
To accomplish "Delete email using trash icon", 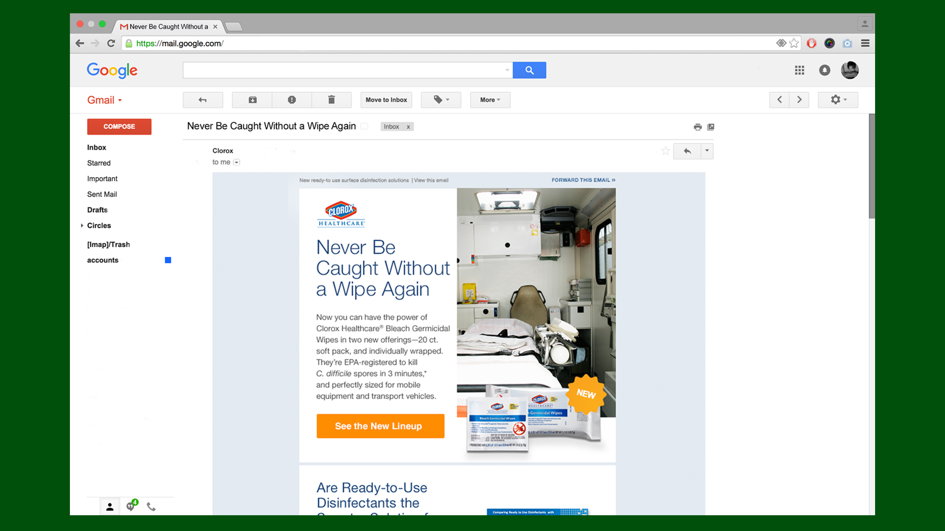I will point(331,100).
